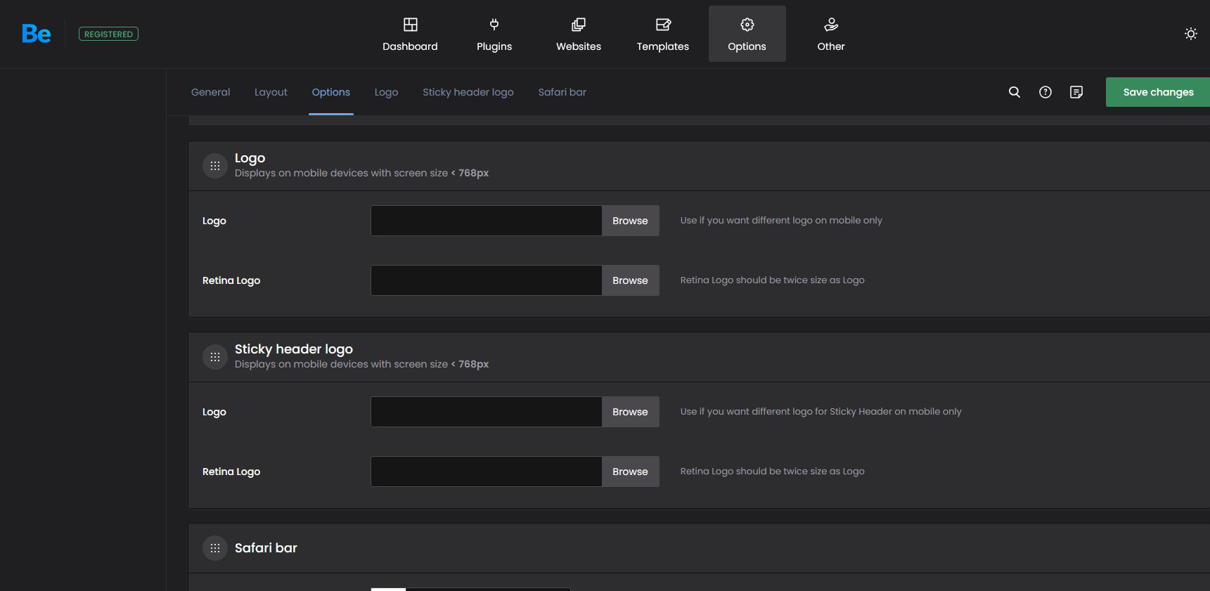Jump to the Logo tab
The image size is (1210, 591).
click(386, 92)
